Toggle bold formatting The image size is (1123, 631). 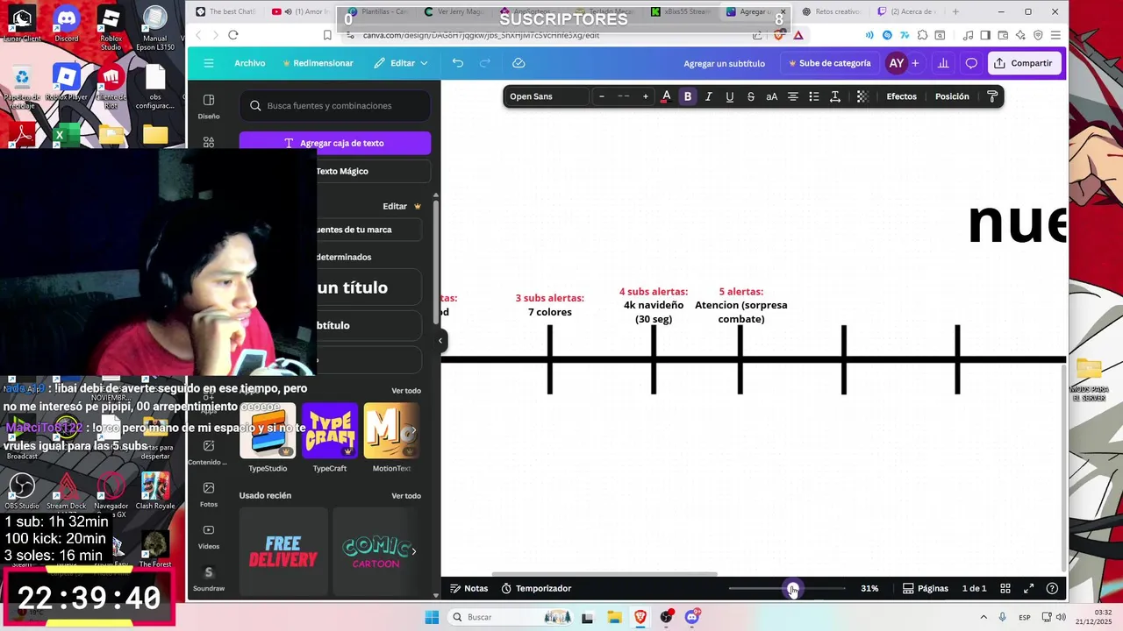[x=688, y=96]
